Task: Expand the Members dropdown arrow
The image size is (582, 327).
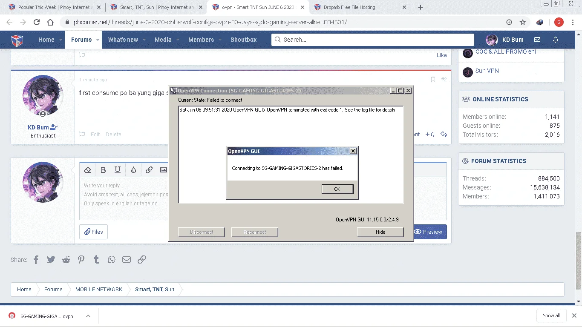Action: coord(220,40)
